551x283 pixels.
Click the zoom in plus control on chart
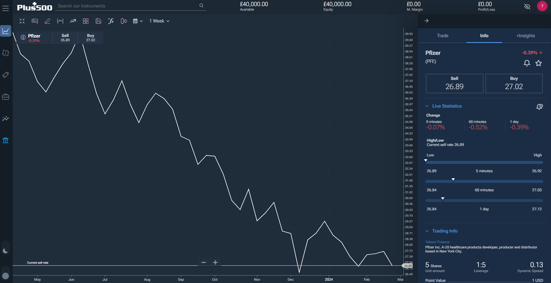tap(215, 263)
